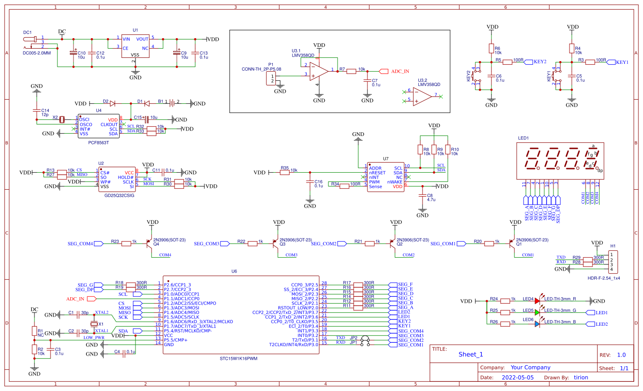
Task: Select polarized capacitor C9
Action: tap(176, 52)
